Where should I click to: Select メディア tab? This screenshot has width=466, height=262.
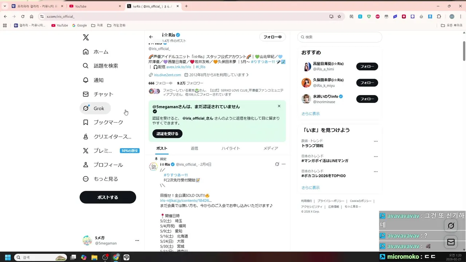271,148
